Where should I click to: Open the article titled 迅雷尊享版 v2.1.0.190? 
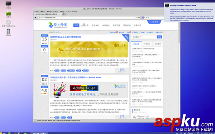pyautogui.click(x=66, y=37)
